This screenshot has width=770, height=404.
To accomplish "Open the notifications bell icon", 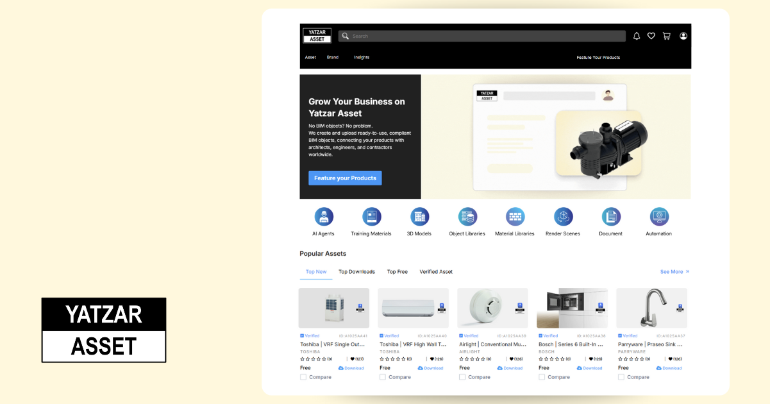I will coord(637,36).
